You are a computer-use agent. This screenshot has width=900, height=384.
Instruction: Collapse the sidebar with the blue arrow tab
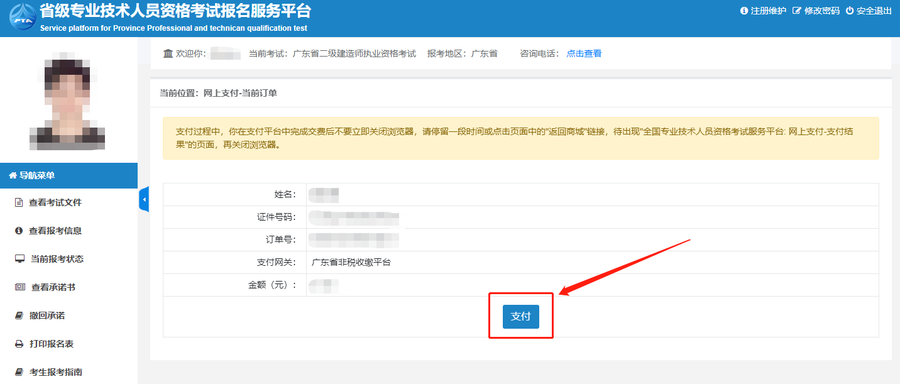(x=144, y=199)
